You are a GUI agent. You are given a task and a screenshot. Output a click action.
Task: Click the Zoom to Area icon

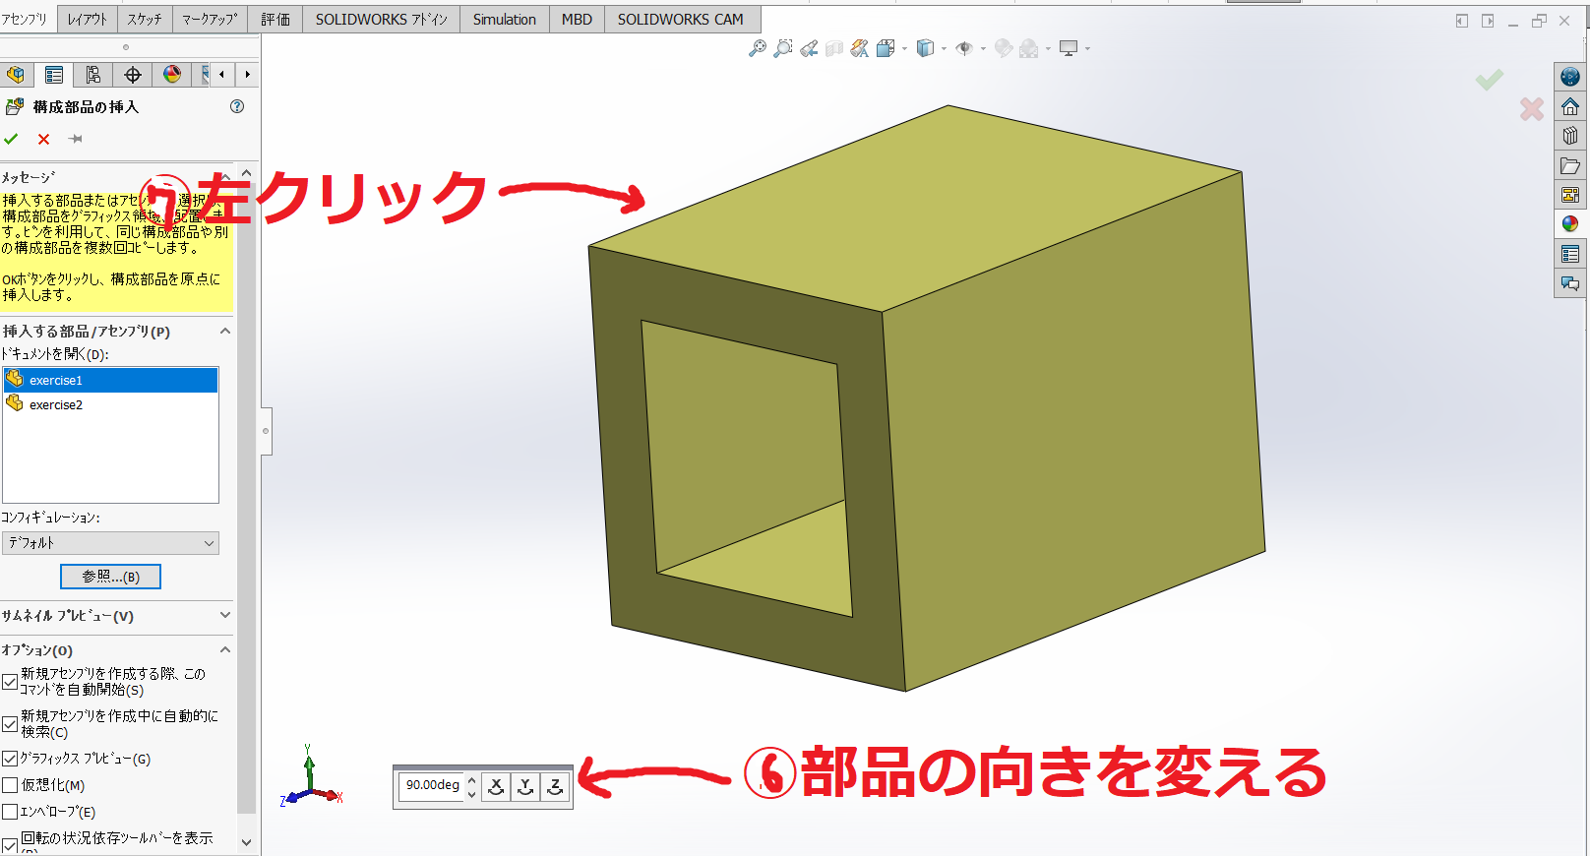[783, 48]
